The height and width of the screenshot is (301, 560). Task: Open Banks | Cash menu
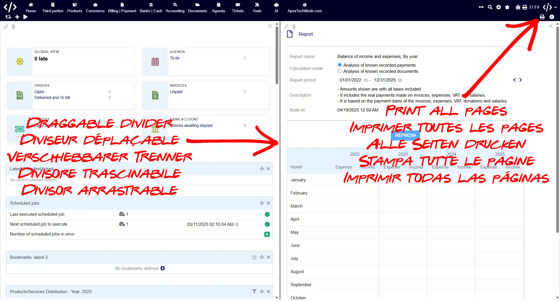click(x=151, y=8)
